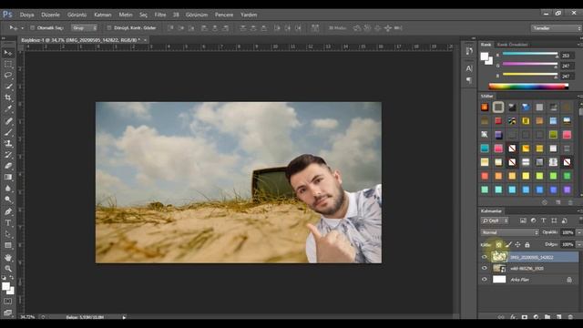Open the Temeller workspace dropdown
This screenshot has height=328, width=583.
(x=557, y=28)
